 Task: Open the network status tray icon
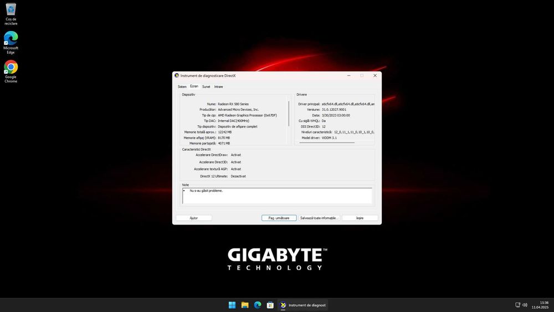[517, 305]
